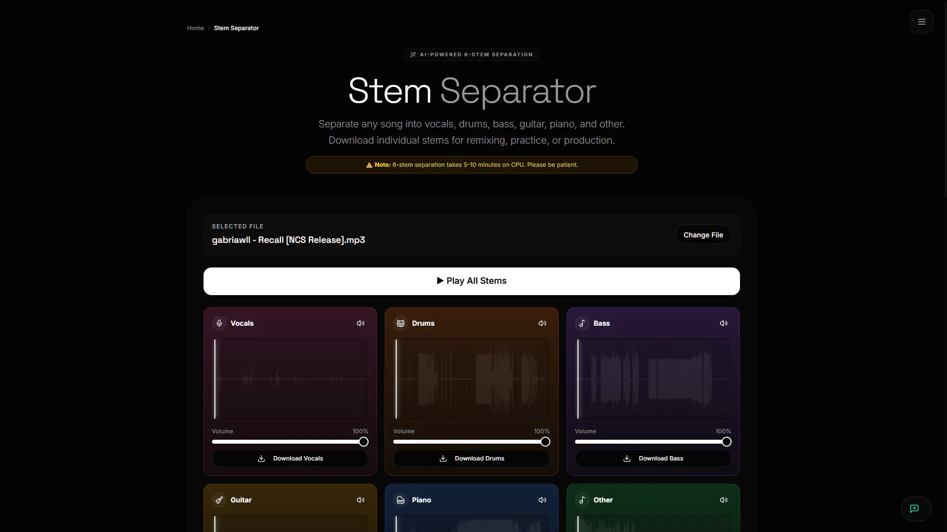Open the feedback chat bubble icon
Screen dimensions: 947x532
pyautogui.click(x=914, y=509)
